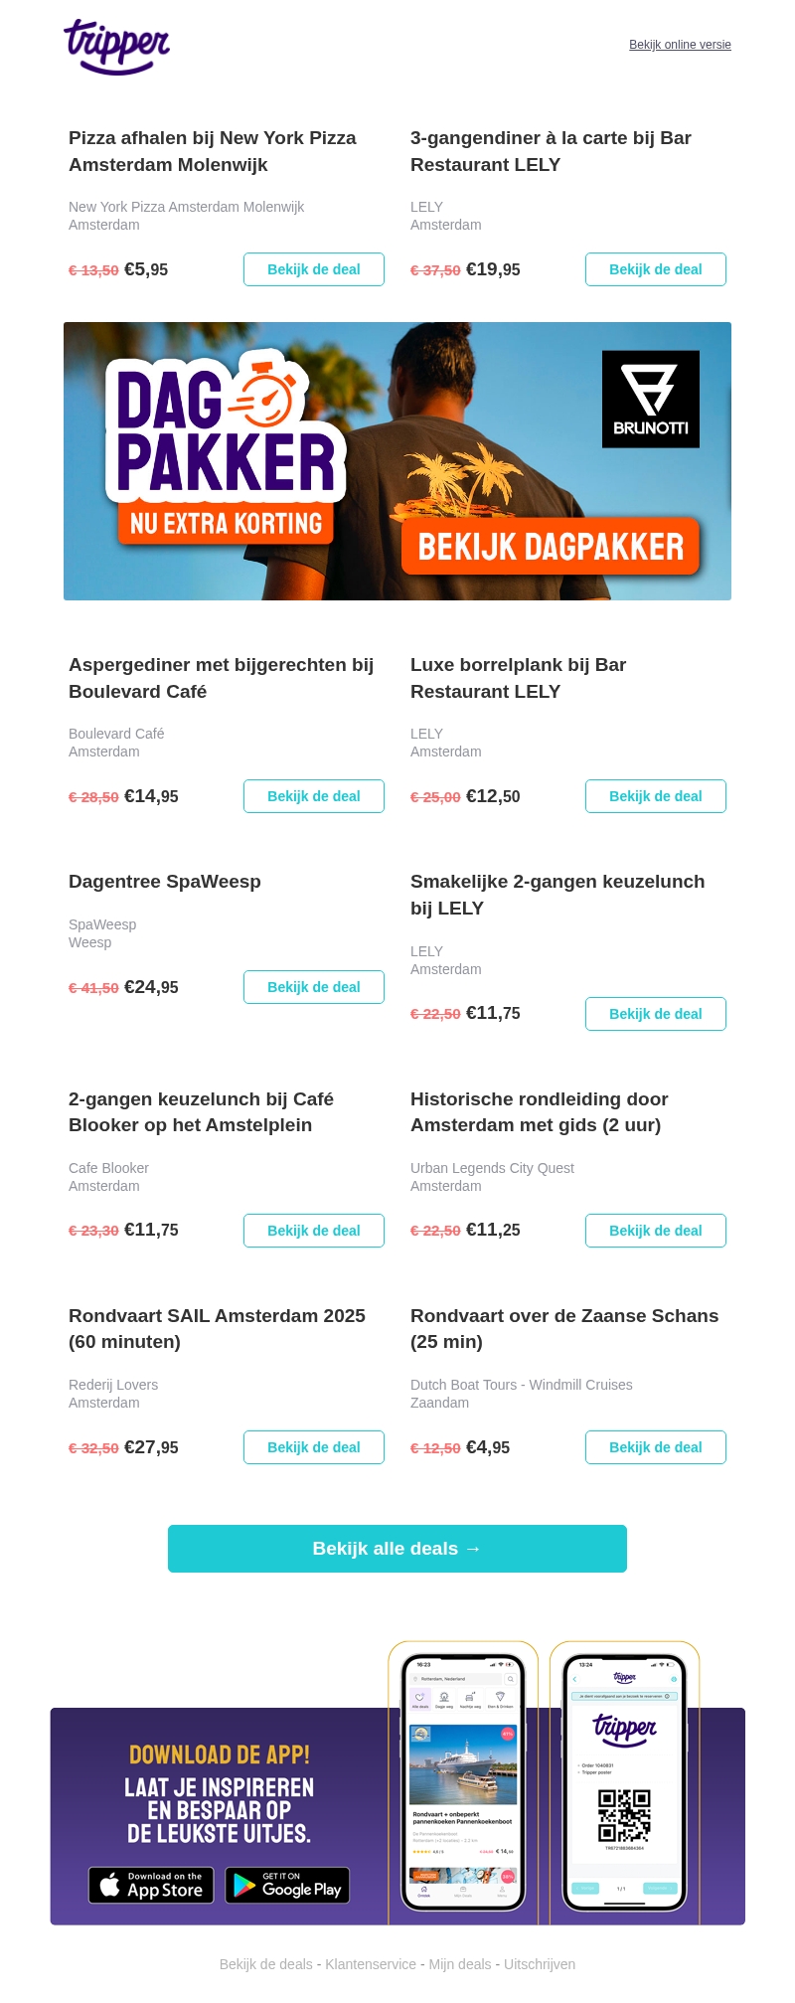Click 'Uitschrijven' footer link
795x2003 pixels.
[540, 1964]
